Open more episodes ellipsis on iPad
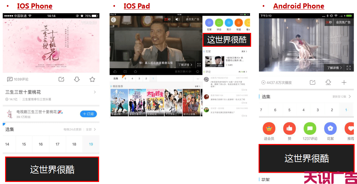This screenshot has width=357, height=184. [x=197, y=79]
